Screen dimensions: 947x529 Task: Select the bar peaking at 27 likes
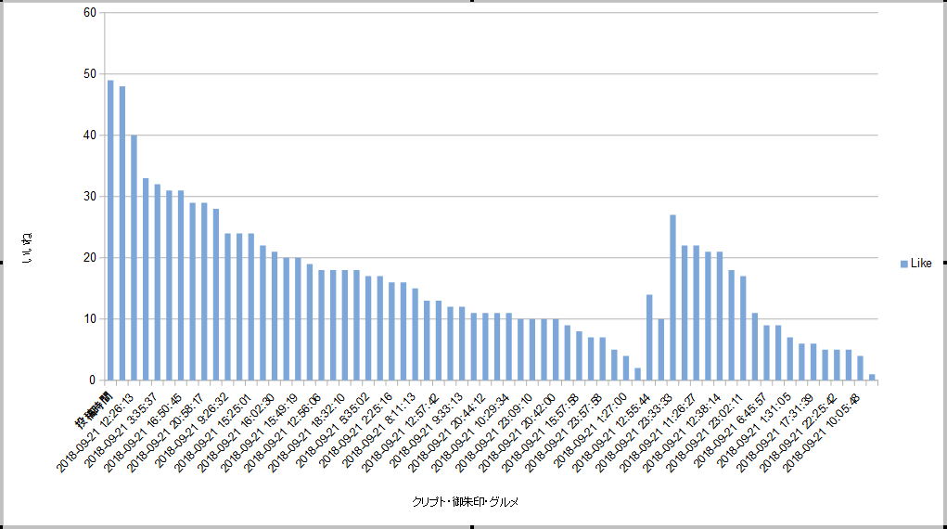(x=672, y=297)
